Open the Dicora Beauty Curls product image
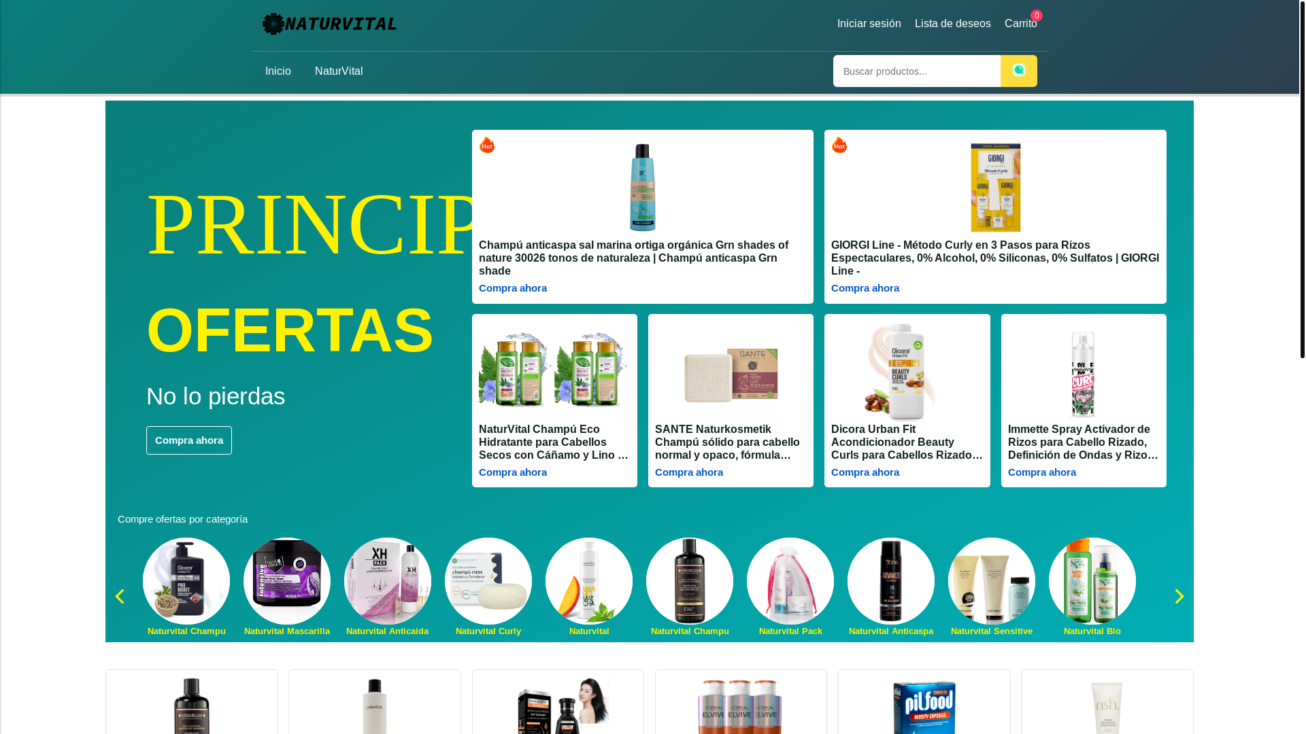This screenshot has height=734, width=1306. 907,371
